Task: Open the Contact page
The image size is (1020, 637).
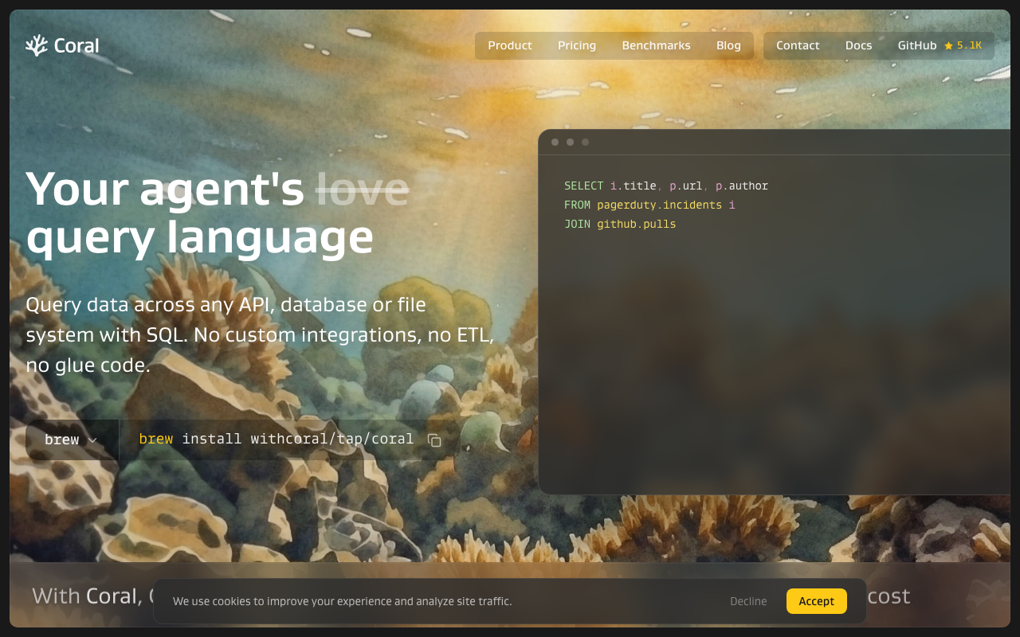Action: point(798,45)
